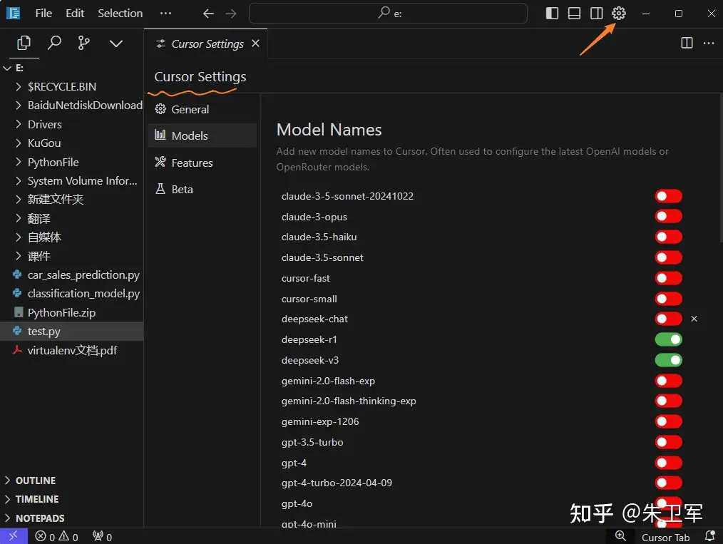Open the title bar ellipsis menu
Screen dimensions: 723x544
click(x=165, y=14)
